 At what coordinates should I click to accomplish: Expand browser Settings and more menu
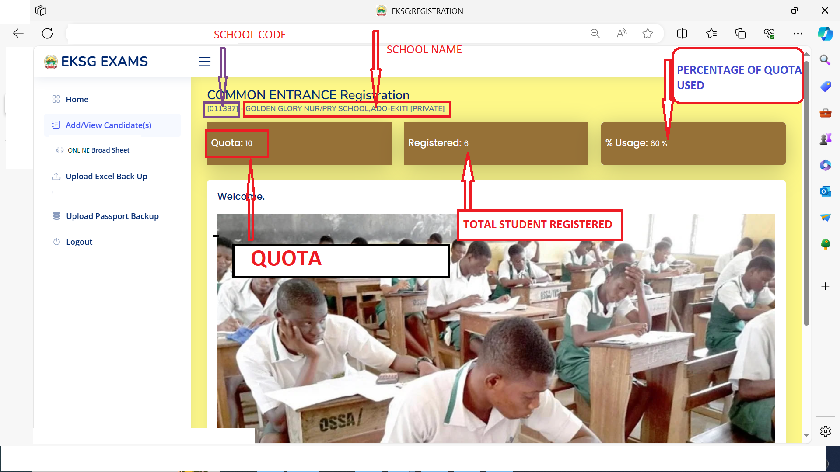(x=798, y=33)
